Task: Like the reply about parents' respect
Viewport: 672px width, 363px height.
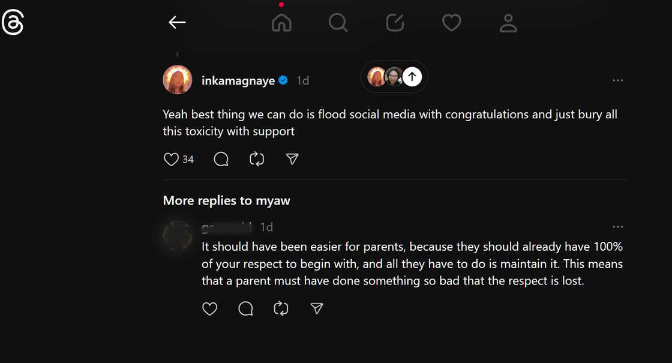Action: [x=209, y=308]
